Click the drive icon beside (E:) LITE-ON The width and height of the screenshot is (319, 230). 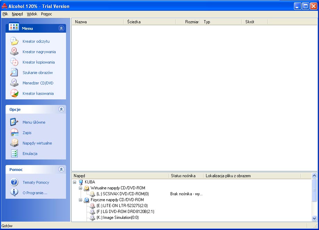tap(92, 206)
